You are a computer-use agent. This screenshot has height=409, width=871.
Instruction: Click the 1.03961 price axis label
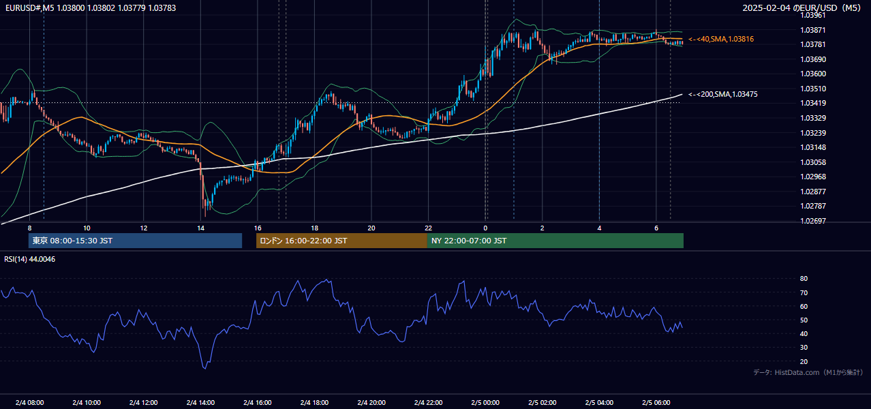pyautogui.click(x=812, y=15)
